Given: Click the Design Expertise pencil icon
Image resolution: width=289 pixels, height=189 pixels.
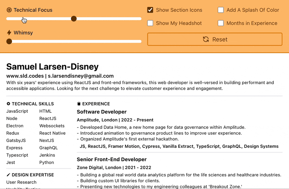Looking at the screenshot, I should tap(9, 175).
